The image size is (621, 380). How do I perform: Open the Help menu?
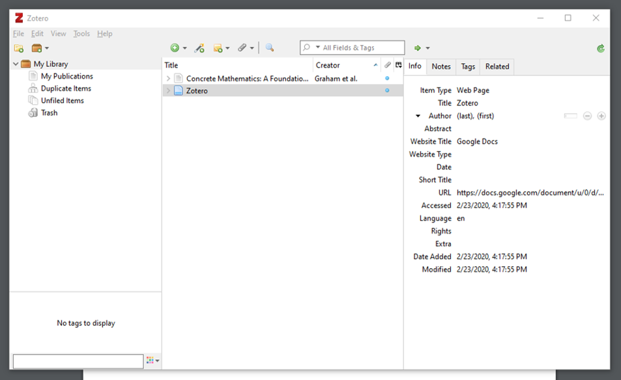click(104, 34)
